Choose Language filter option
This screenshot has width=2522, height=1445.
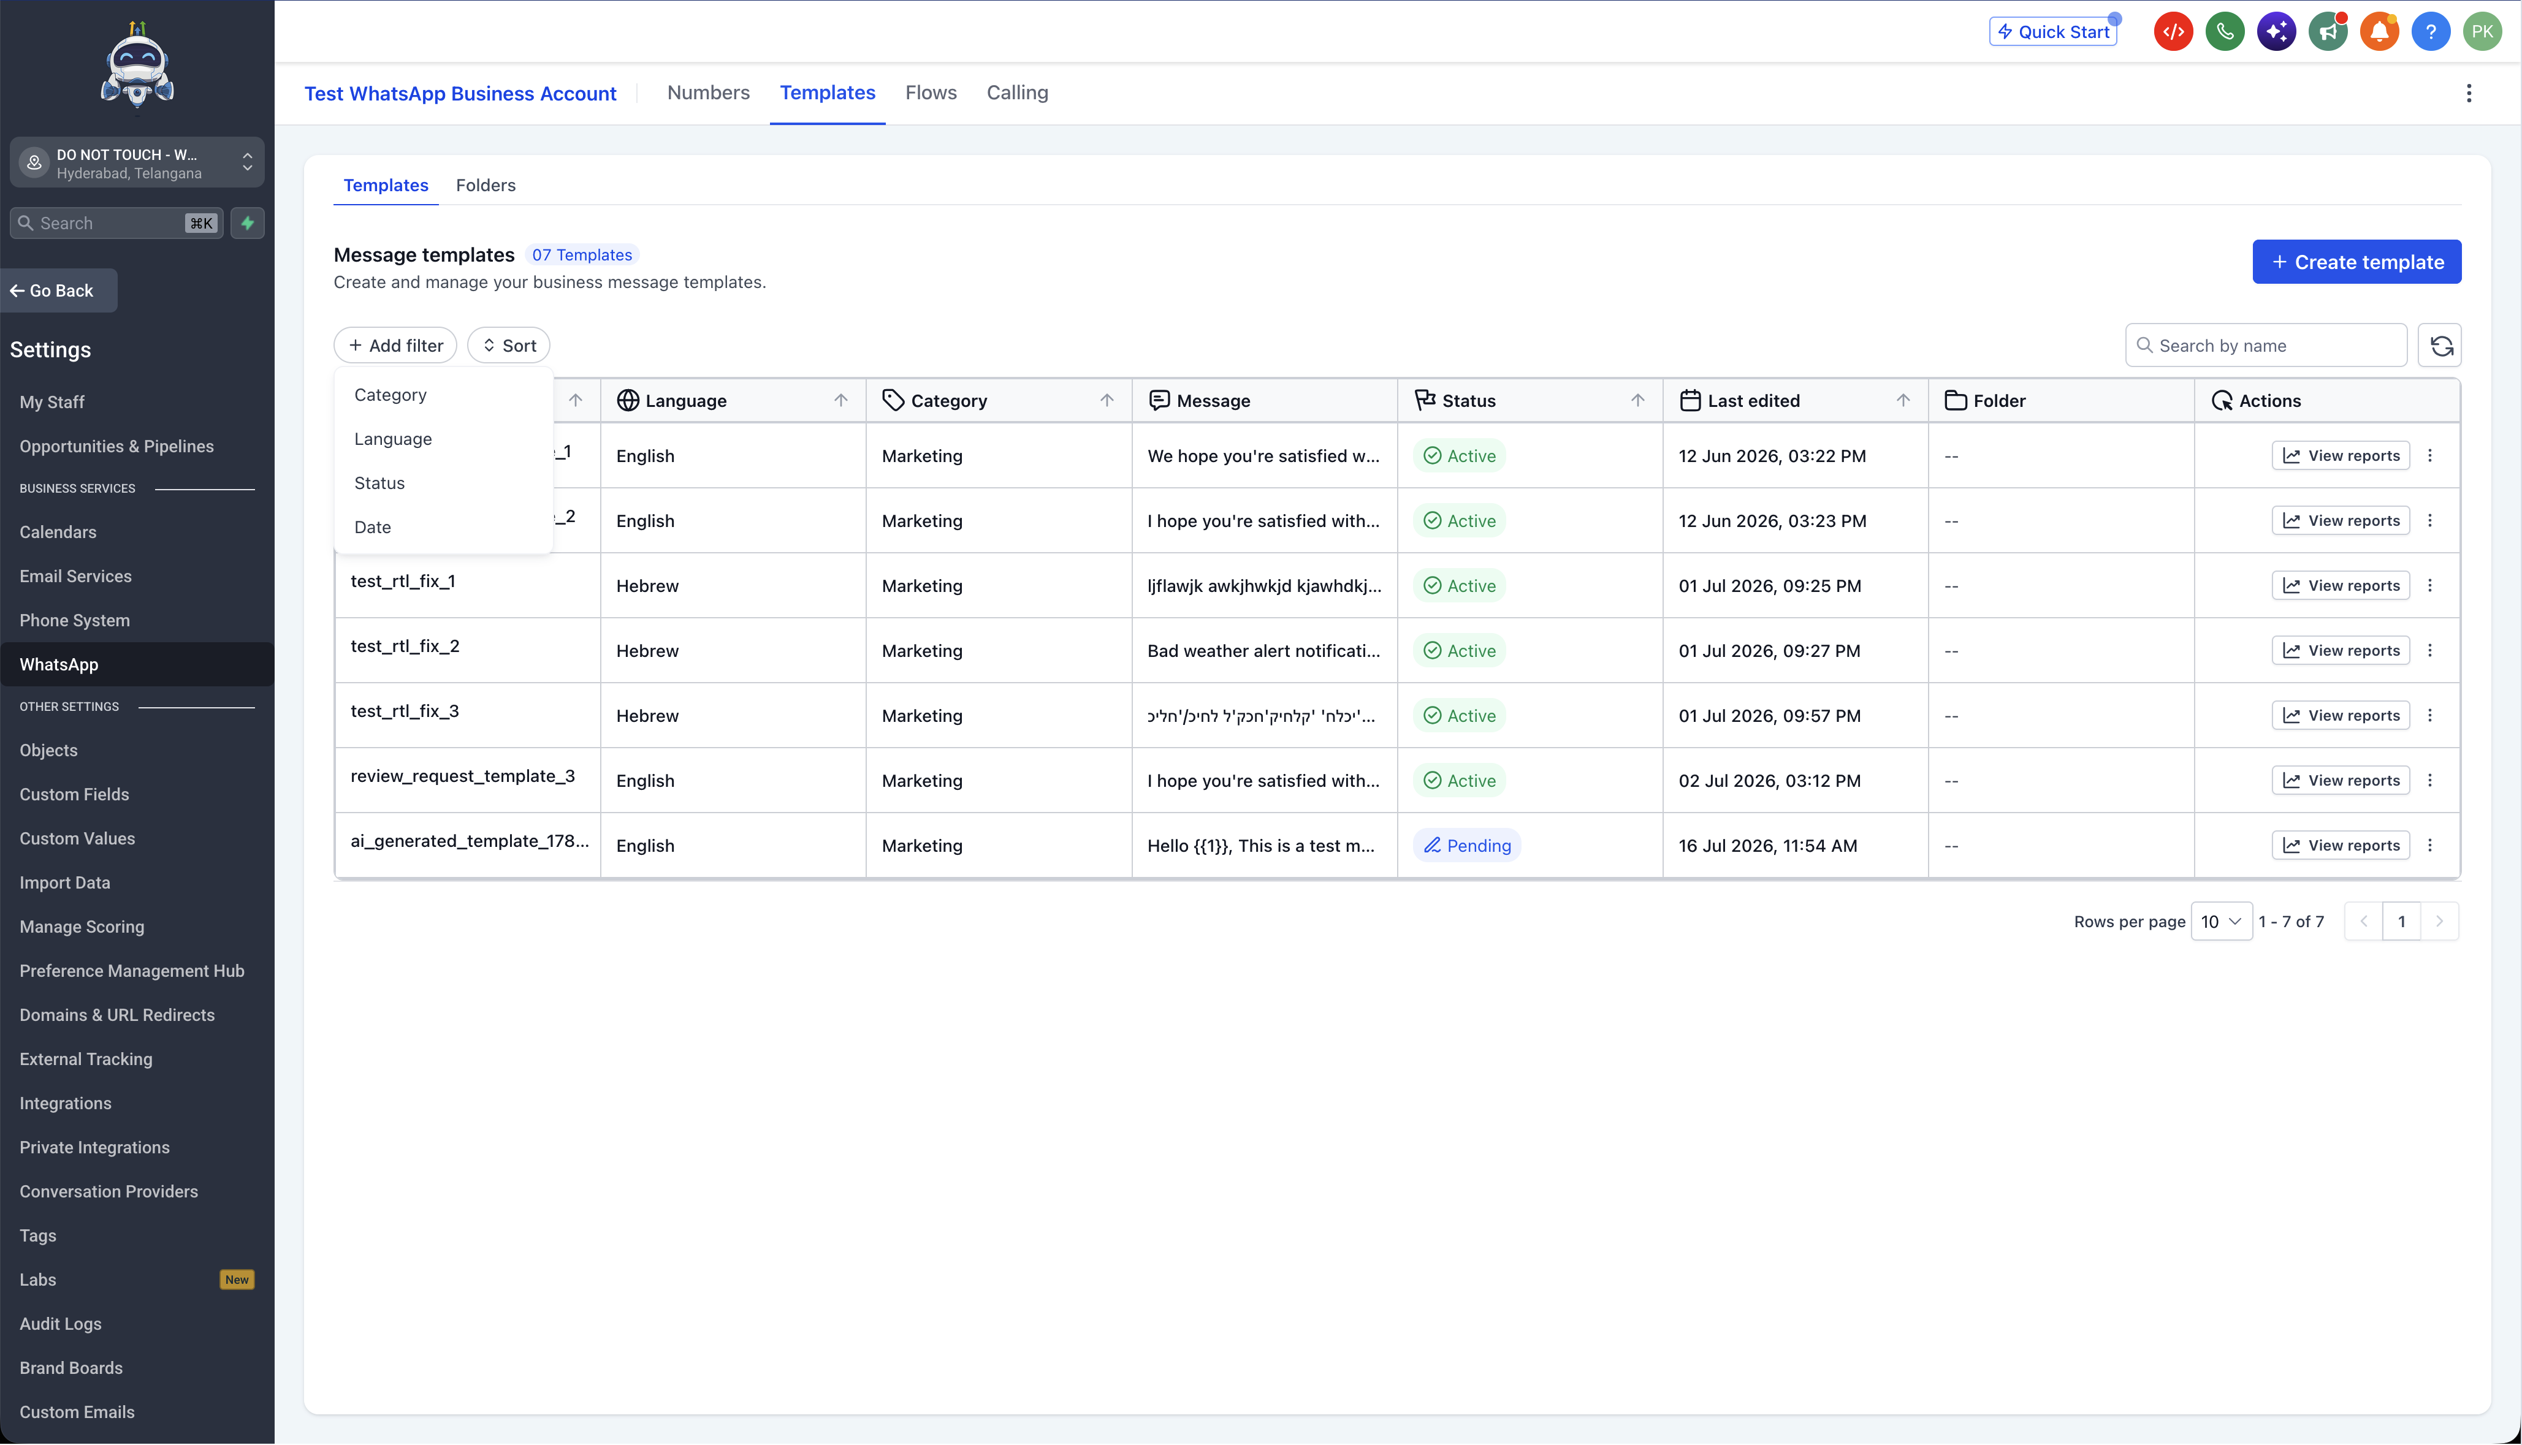click(x=443, y=439)
